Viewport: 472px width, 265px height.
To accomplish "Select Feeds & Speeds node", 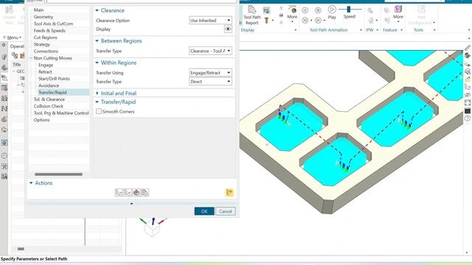I will coord(49,31).
